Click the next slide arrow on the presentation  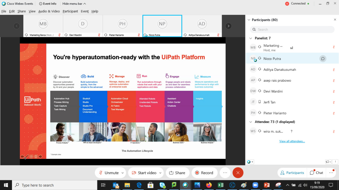coord(40,156)
